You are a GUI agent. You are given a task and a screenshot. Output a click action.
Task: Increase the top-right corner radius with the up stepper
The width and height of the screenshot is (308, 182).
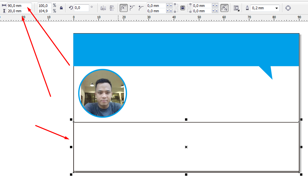216,6
